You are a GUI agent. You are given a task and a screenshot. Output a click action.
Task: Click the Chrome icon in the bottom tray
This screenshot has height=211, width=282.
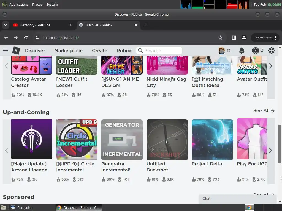click(249, 208)
